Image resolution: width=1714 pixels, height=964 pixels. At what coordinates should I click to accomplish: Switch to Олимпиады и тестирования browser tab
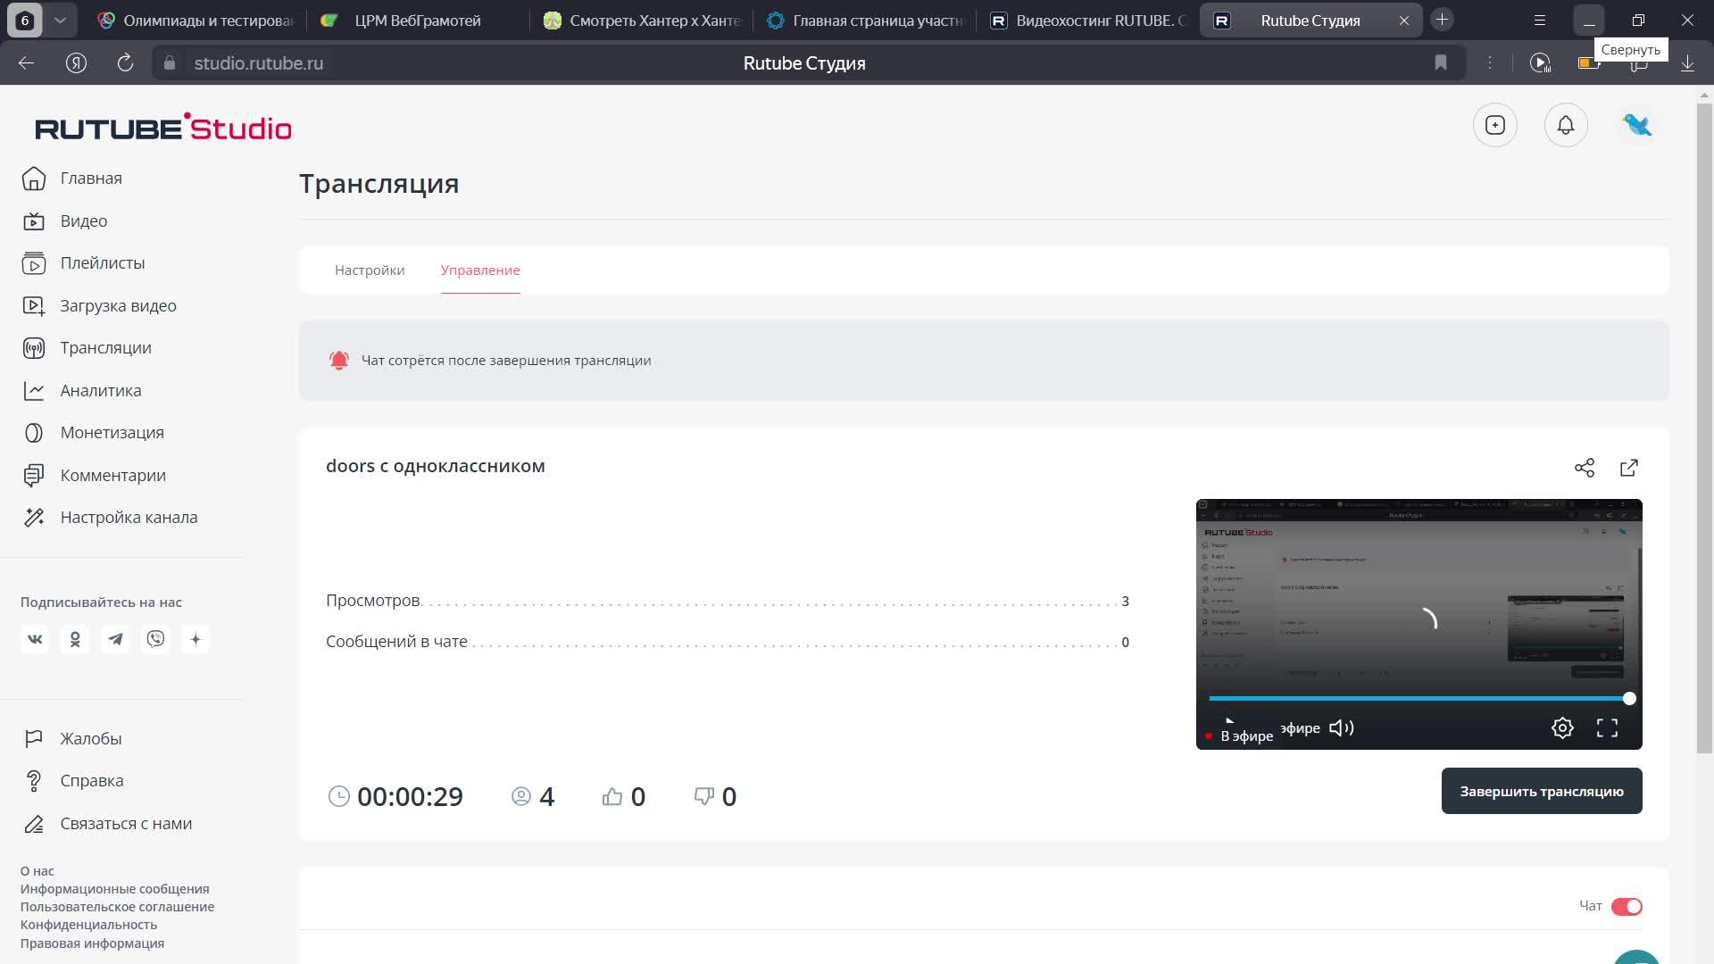196,21
